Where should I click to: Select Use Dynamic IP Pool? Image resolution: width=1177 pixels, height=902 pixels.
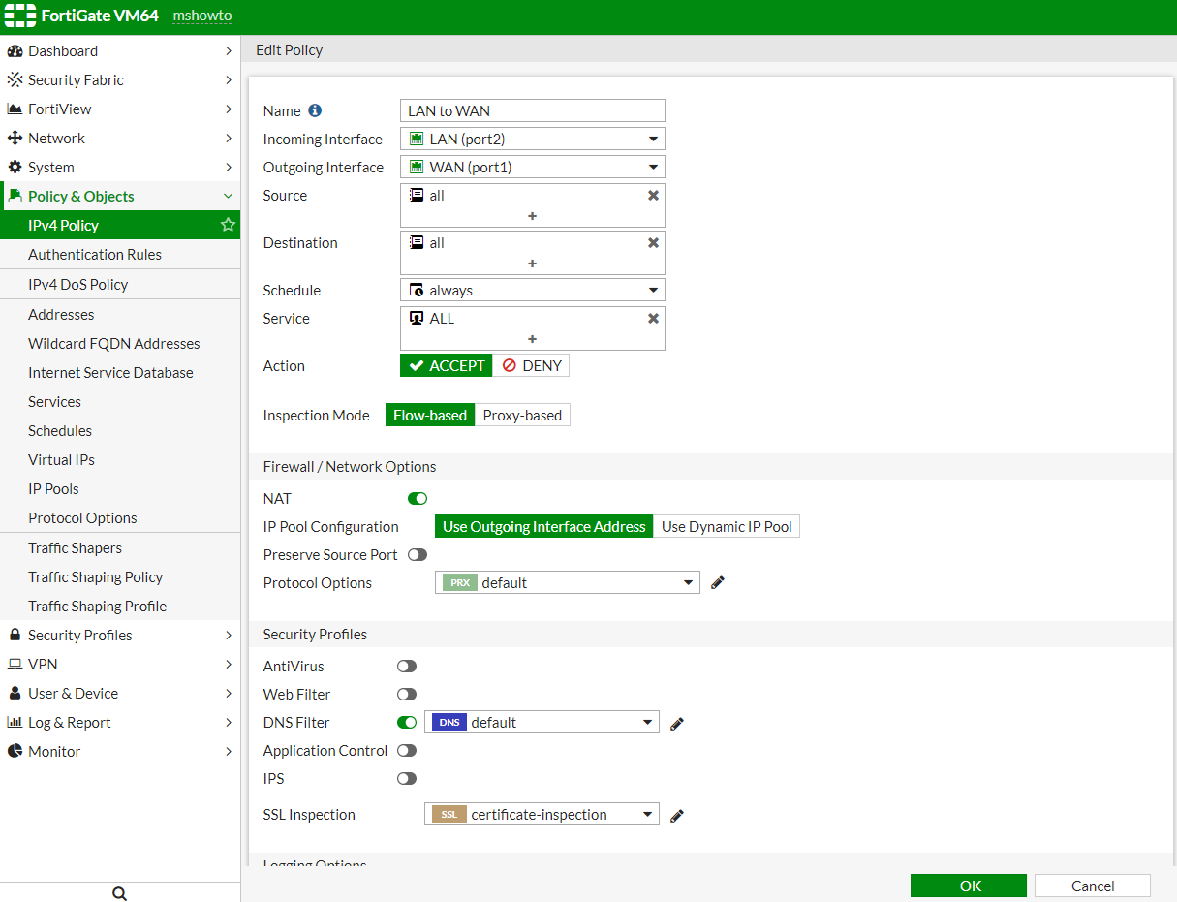pos(727,527)
